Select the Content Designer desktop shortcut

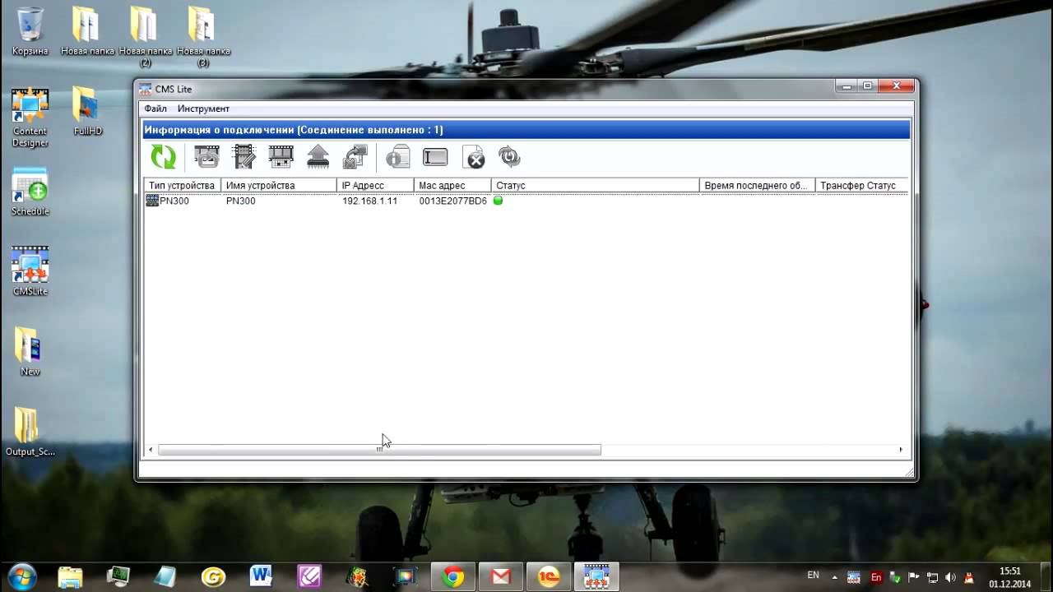[30, 117]
